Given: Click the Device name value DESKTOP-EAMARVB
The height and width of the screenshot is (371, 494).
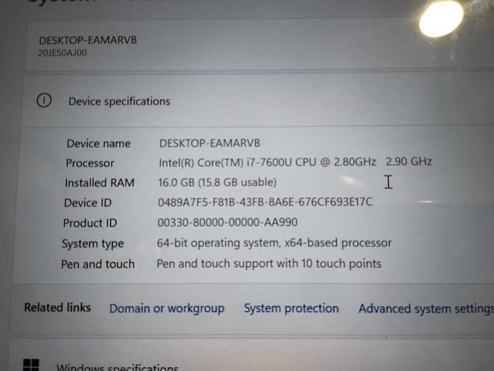Looking at the screenshot, I should [x=209, y=143].
